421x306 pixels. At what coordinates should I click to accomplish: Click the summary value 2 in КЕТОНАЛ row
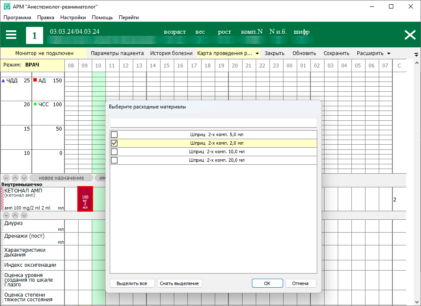(x=395, y=199)
